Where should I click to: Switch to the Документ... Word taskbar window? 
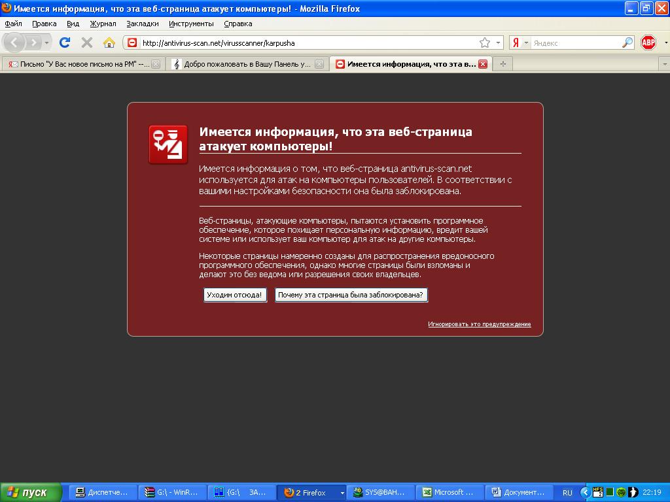point(520,492)
